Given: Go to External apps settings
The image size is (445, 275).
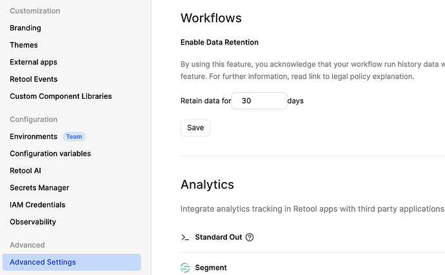Looking at the screenshot, I should (x=33, y=62).
